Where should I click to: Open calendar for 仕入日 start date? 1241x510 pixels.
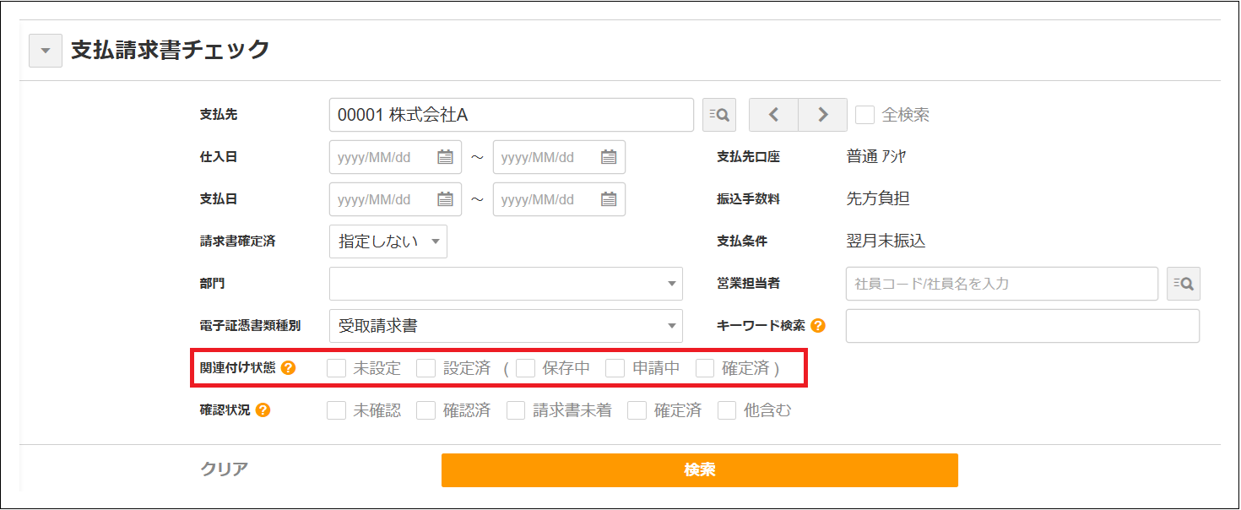pos(445,157)
